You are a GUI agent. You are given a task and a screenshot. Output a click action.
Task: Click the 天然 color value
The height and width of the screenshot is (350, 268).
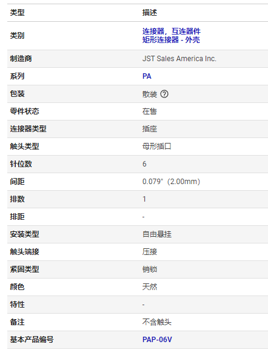point(150,287)
